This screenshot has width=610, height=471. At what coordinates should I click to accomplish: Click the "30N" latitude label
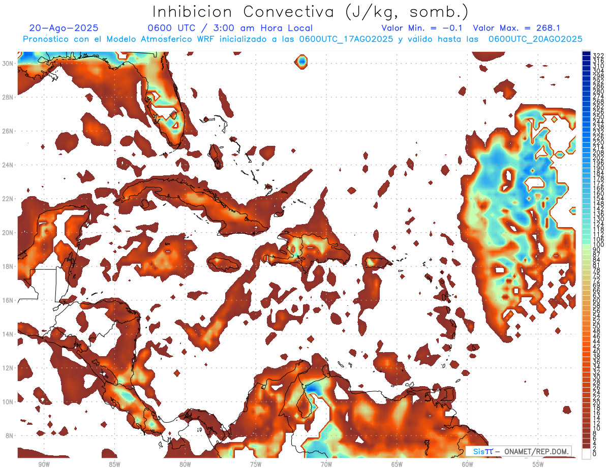(8, 64)
